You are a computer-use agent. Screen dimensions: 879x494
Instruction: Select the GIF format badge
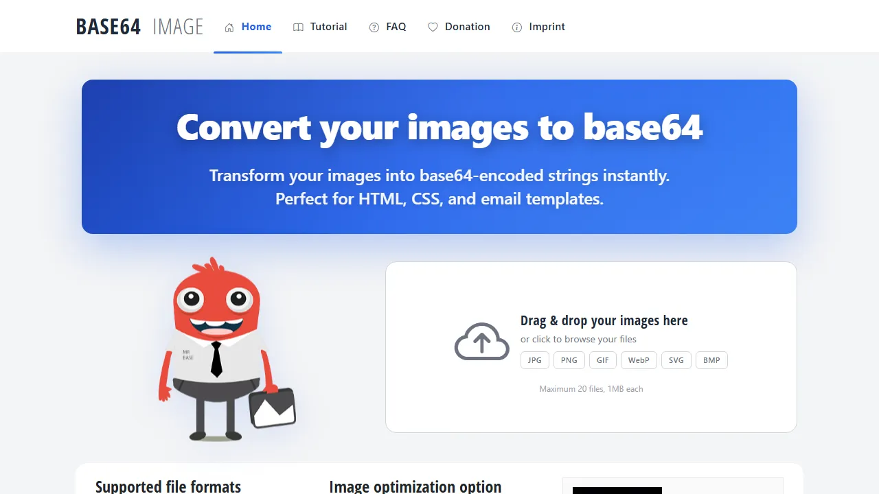[602, 360]
